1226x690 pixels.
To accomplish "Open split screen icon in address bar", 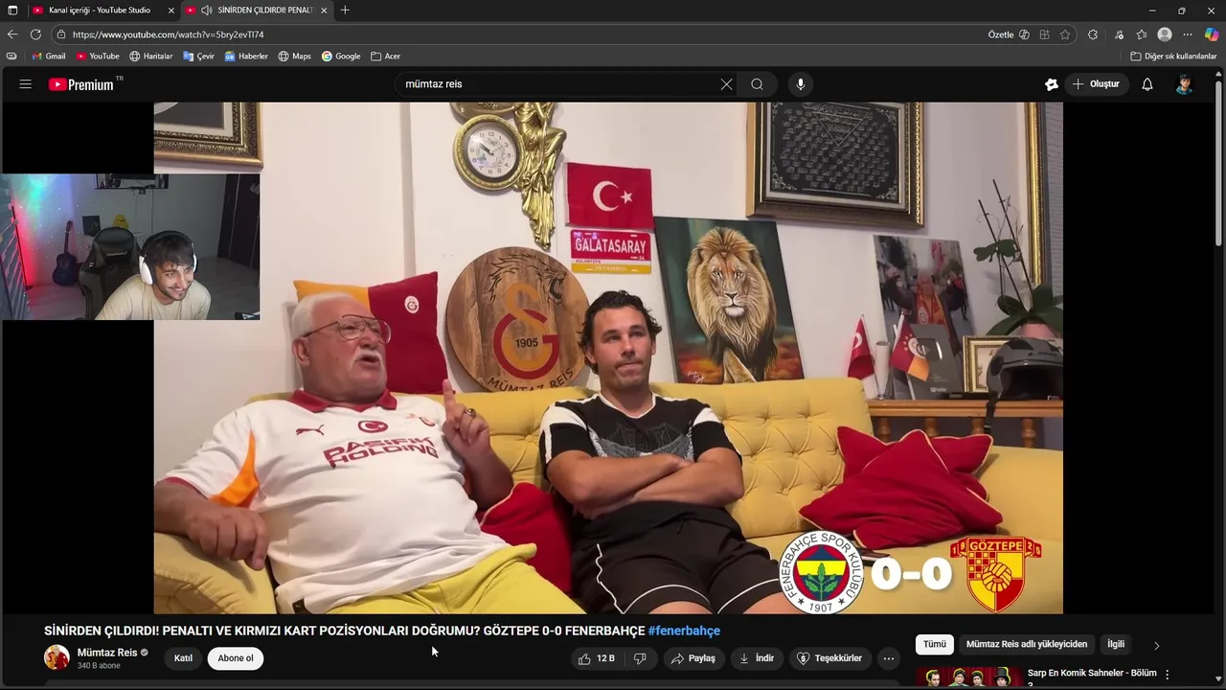I will (1044, 34).
